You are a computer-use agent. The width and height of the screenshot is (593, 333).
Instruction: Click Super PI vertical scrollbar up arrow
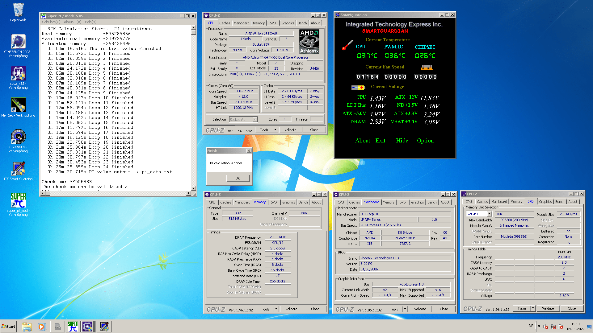[194, 27]
